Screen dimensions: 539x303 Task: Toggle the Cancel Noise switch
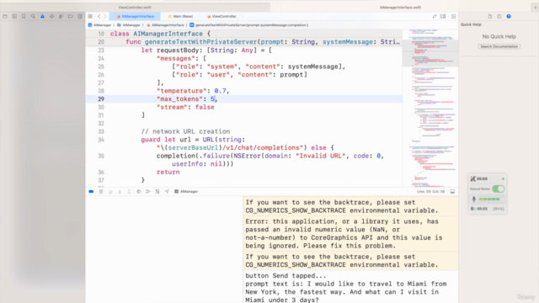tap(498, 189)
